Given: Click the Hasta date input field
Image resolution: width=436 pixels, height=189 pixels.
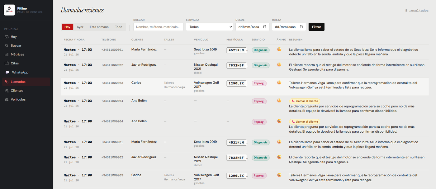Looking at the screenshot, I should 289,27.
